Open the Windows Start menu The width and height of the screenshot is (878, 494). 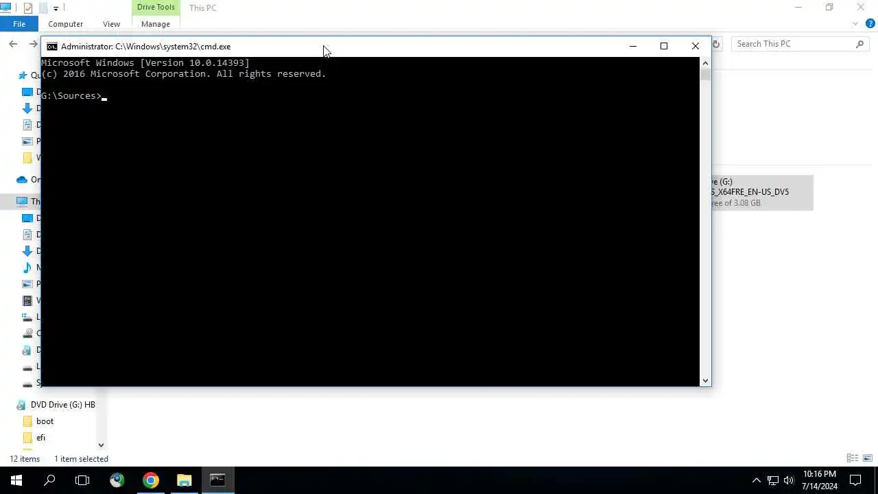16,480
